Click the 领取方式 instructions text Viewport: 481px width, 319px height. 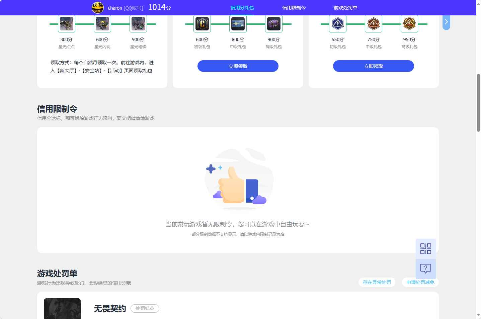(102, 67)
